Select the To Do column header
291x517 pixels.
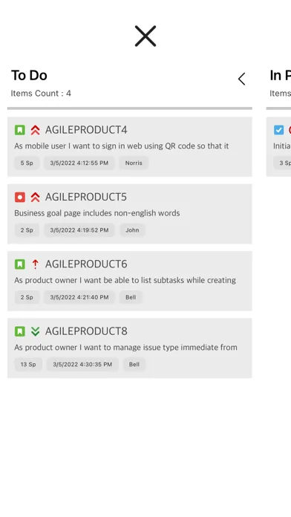pyautogui.click(x=29, y=76)
